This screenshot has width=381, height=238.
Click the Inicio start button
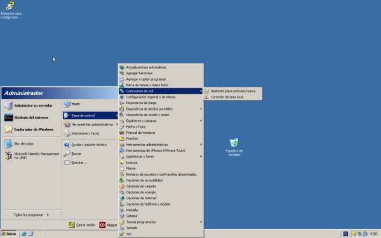click(x=9, y=234)
